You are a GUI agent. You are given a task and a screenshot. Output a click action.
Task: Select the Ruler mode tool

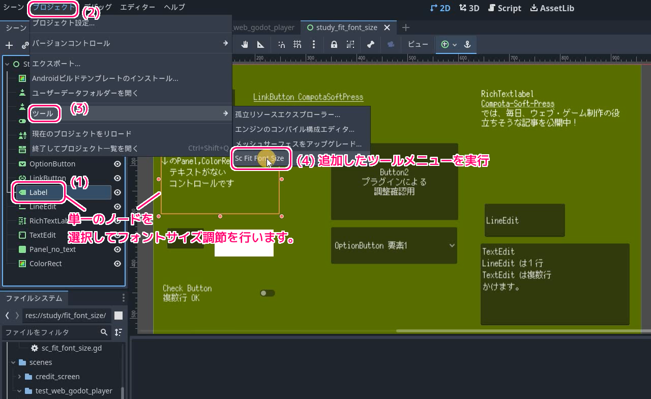tap(260, 44)
